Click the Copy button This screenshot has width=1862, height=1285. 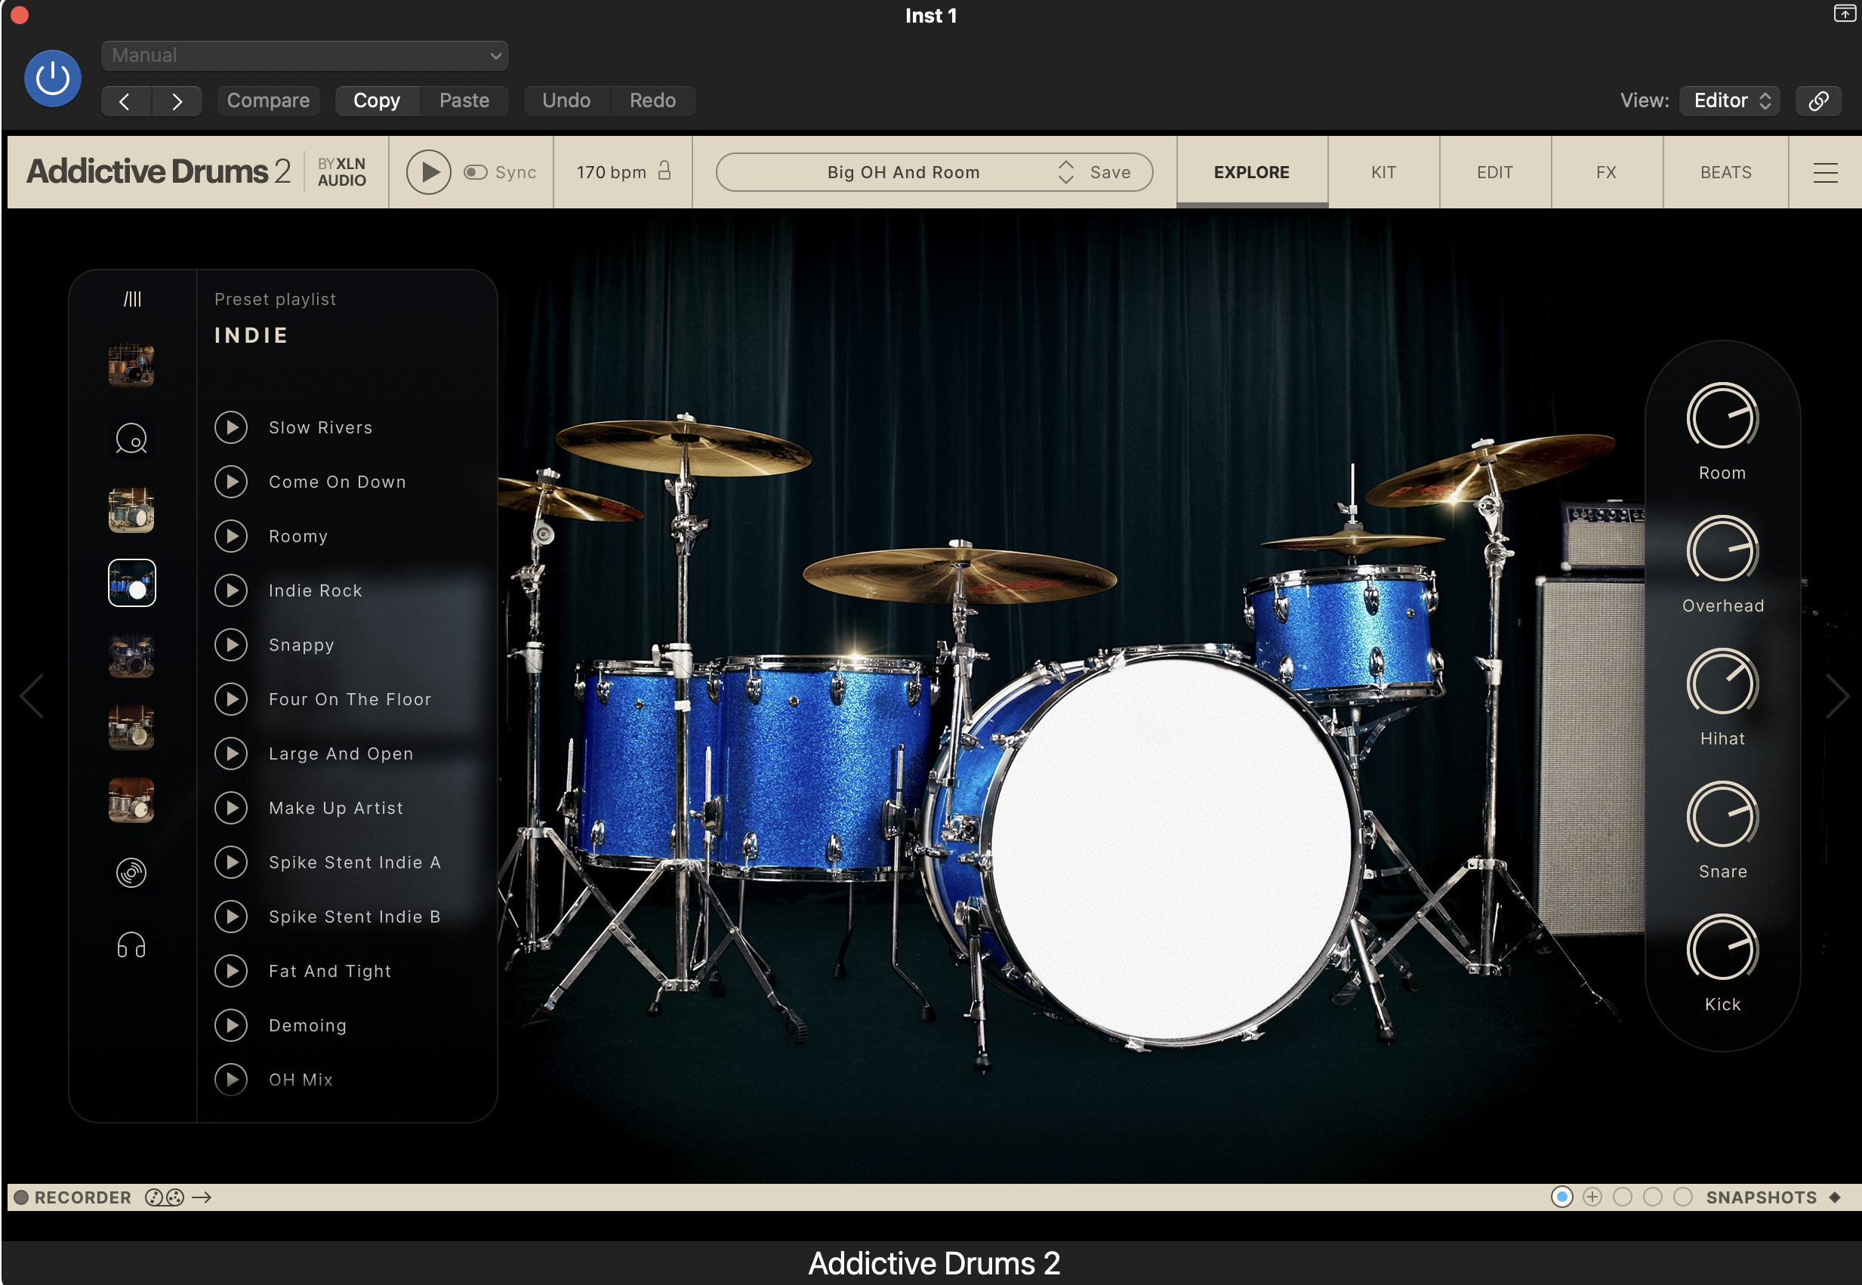(x=377, y=100)
